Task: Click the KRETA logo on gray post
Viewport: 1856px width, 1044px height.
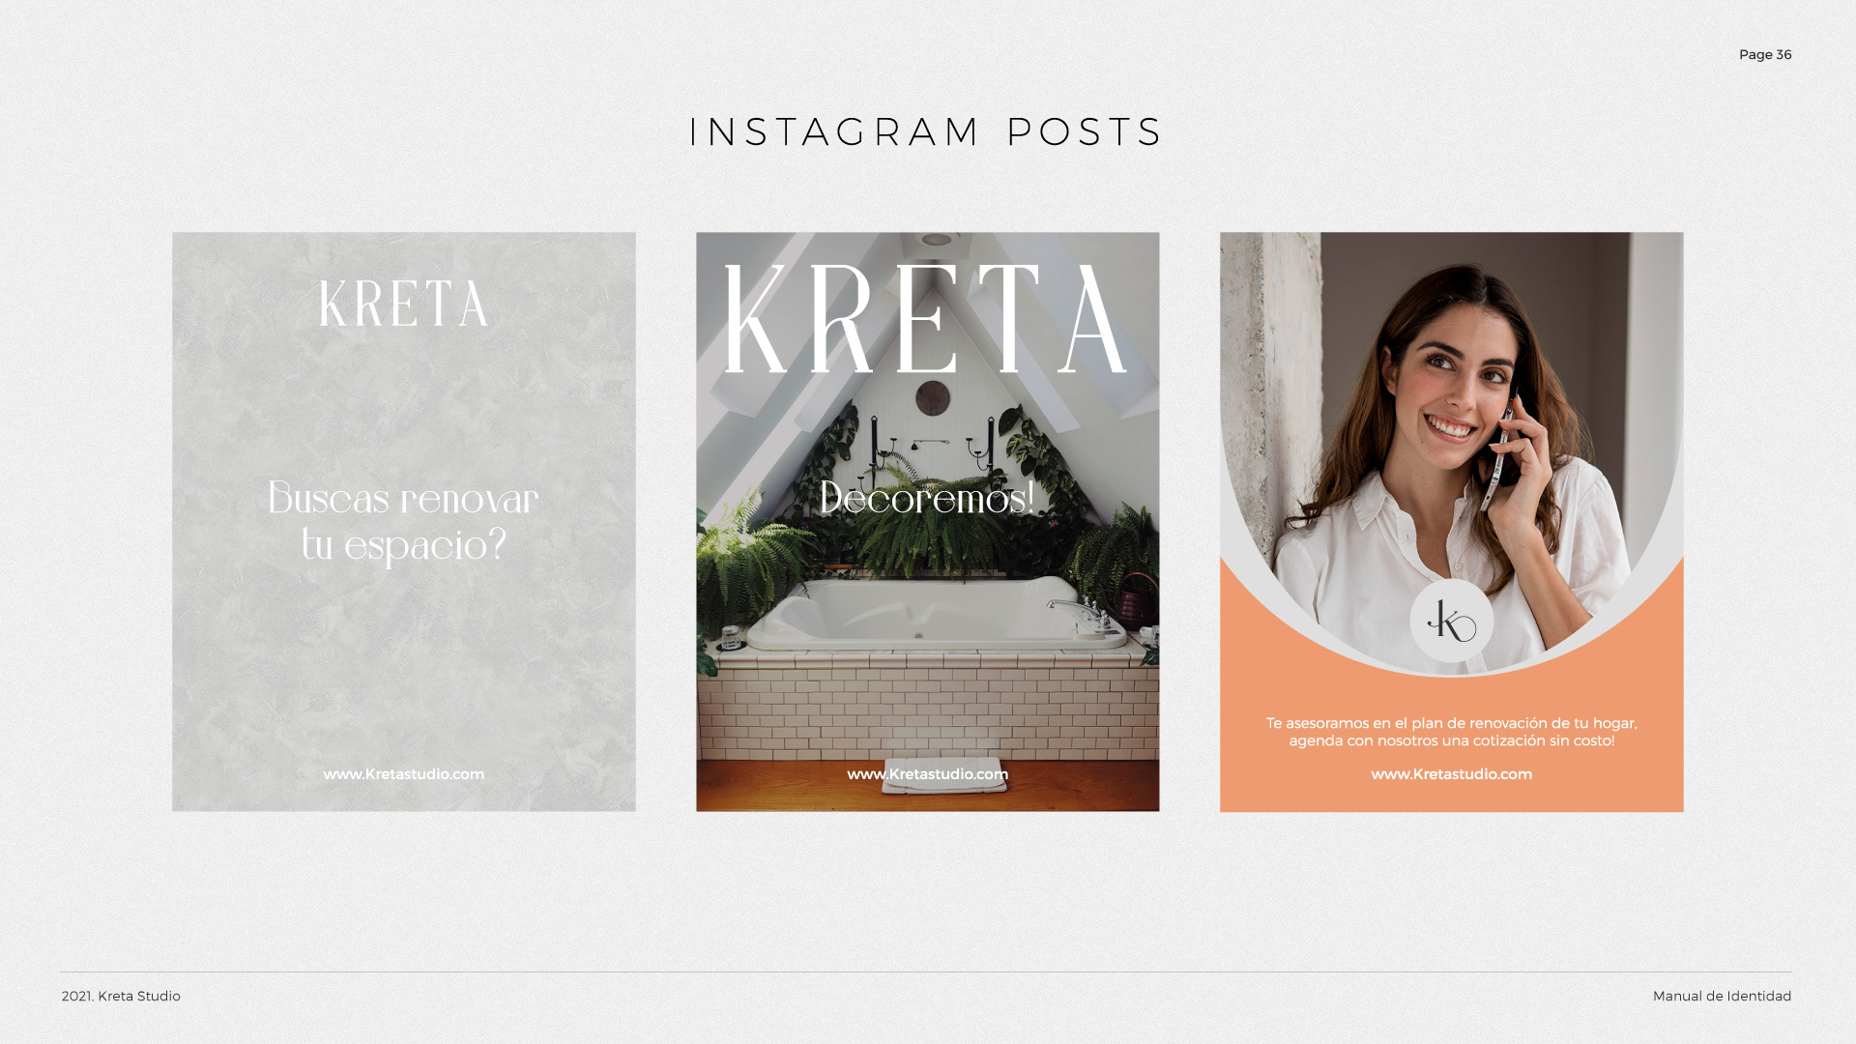Action: [403, 304]
